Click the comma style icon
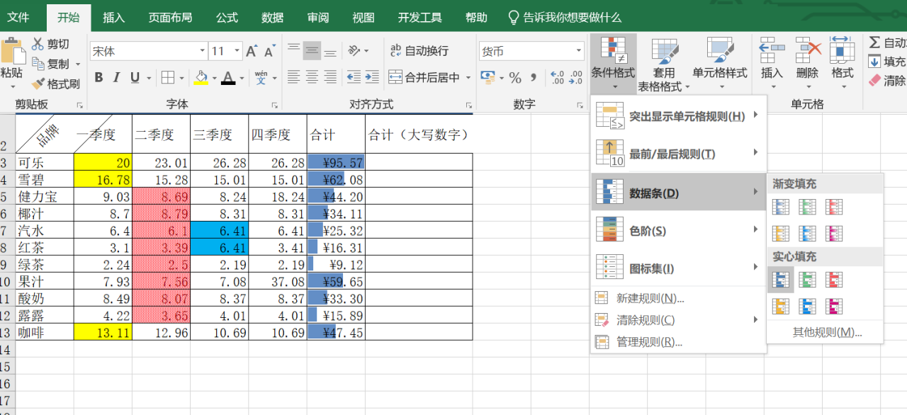This screenshot has height=415, width=907. 534,77
